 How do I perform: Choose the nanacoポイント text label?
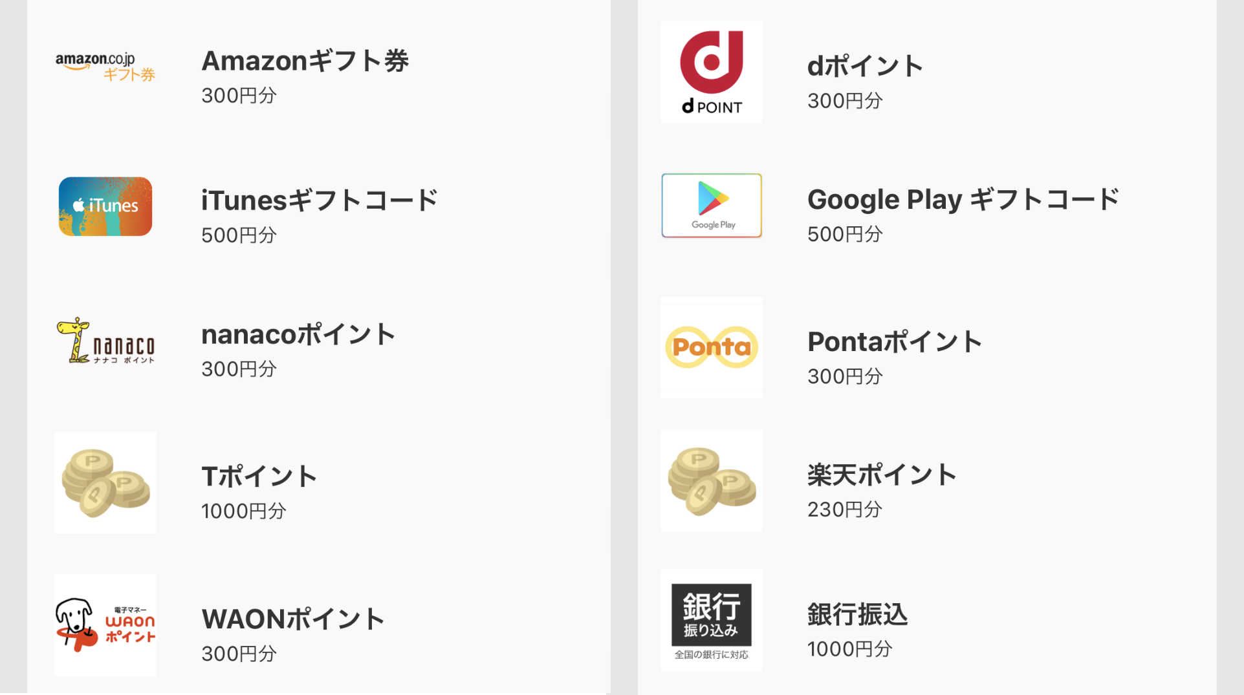pos(298,334)
